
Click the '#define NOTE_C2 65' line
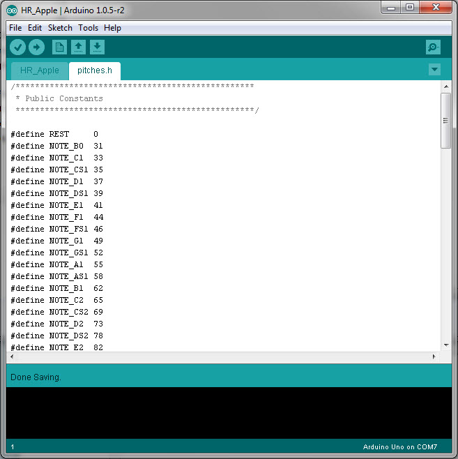click(x=56, y=300)
